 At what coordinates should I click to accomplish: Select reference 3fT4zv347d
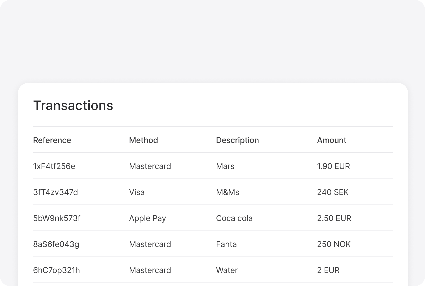click(x=55, y=192)
